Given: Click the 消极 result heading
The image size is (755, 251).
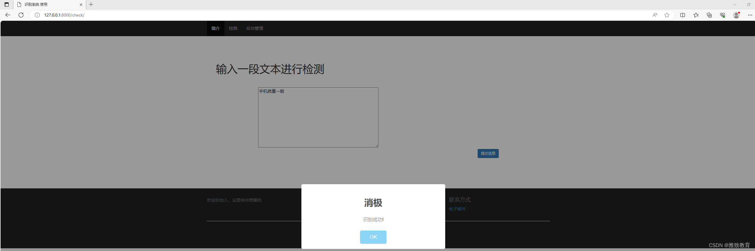Looking at the screenshot, I should click(x=373, y=203).
